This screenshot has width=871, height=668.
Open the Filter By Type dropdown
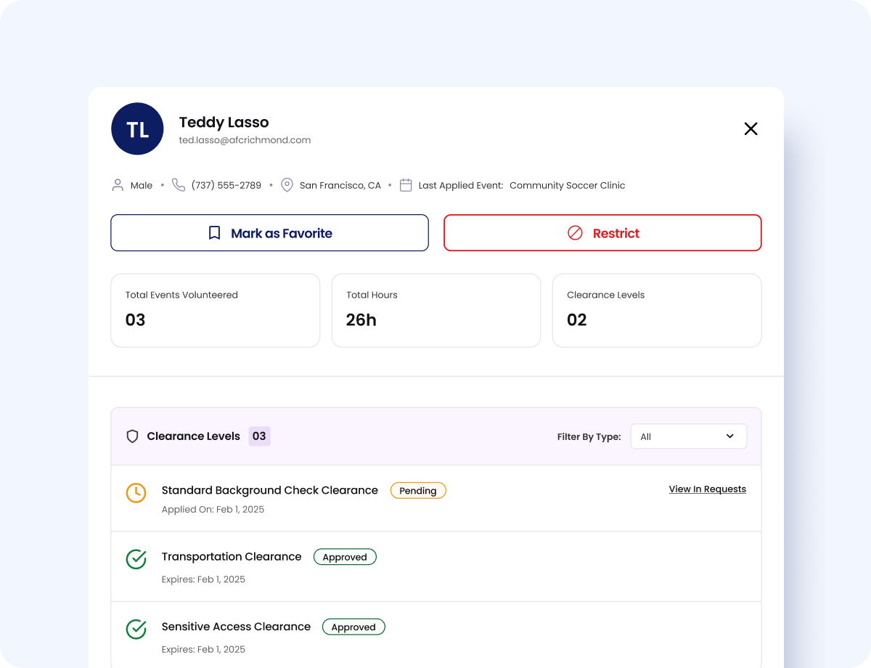688,436
